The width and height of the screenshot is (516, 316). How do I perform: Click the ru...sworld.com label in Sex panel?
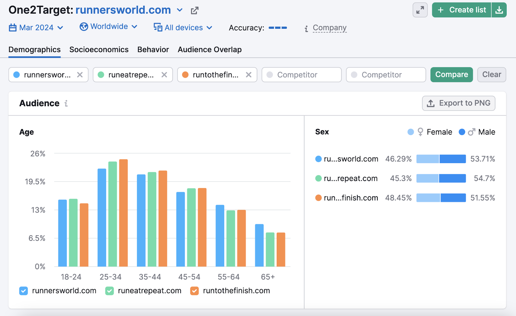click(351, 159)
